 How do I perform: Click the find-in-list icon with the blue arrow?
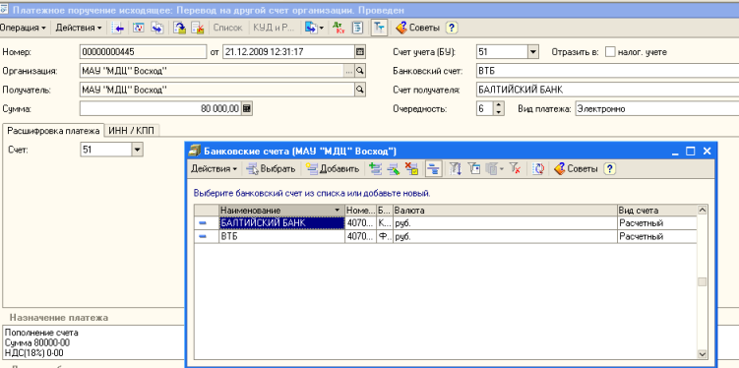(x=117, y=28)
